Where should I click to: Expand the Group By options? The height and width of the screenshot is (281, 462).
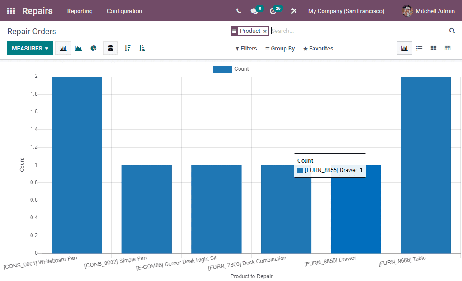pos(280,48)
